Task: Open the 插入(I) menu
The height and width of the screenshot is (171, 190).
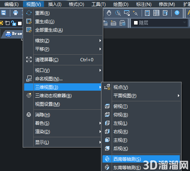Action: (55, 4)
